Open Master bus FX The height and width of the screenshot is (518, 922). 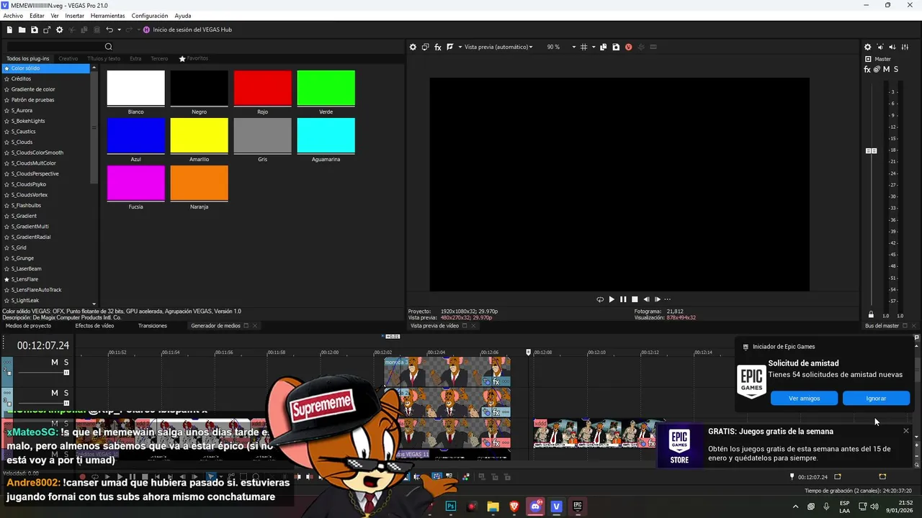pyautogui.click(x=867, y=69)
